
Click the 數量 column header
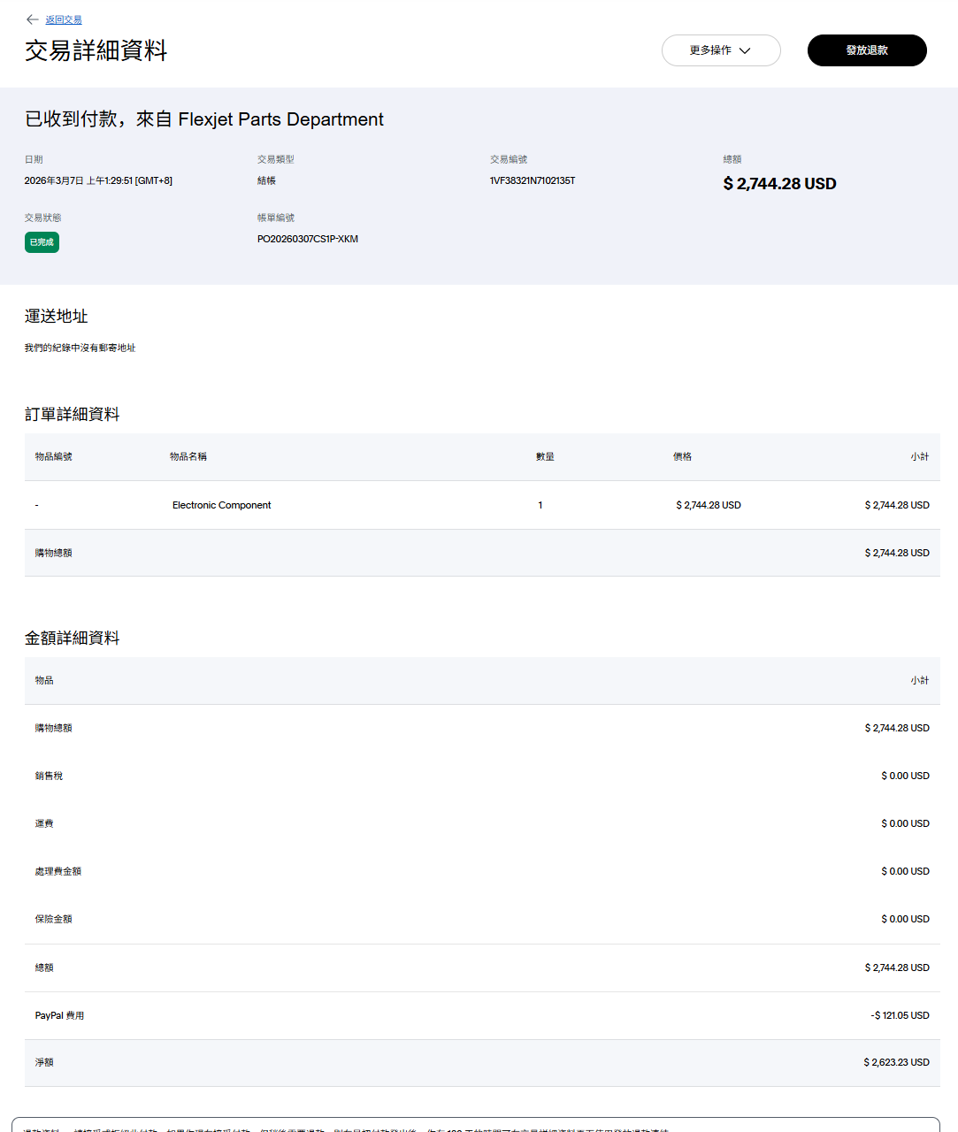(545, 456)
